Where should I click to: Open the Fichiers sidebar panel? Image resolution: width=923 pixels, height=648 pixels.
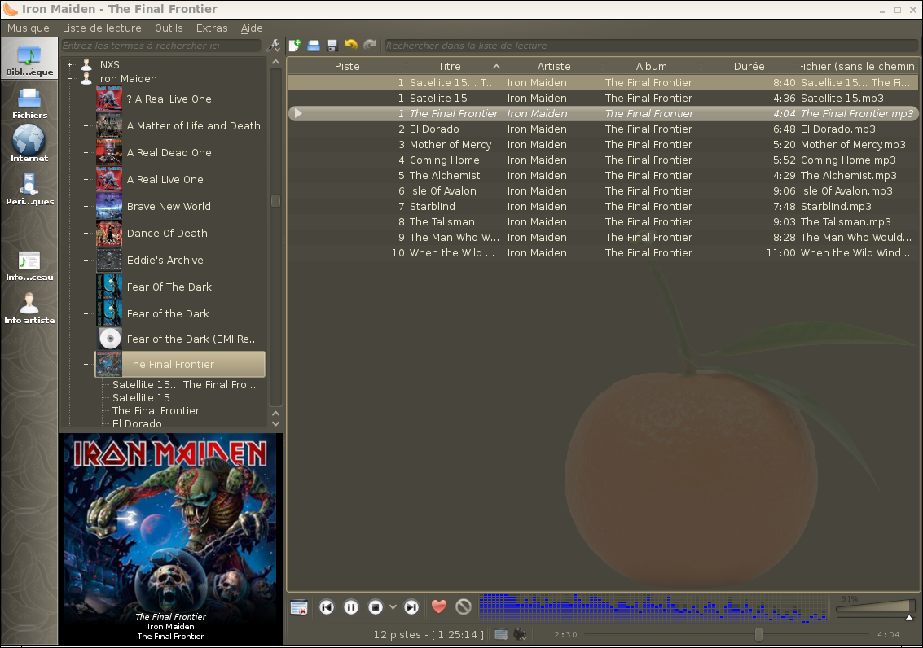(x=29, y=103)
